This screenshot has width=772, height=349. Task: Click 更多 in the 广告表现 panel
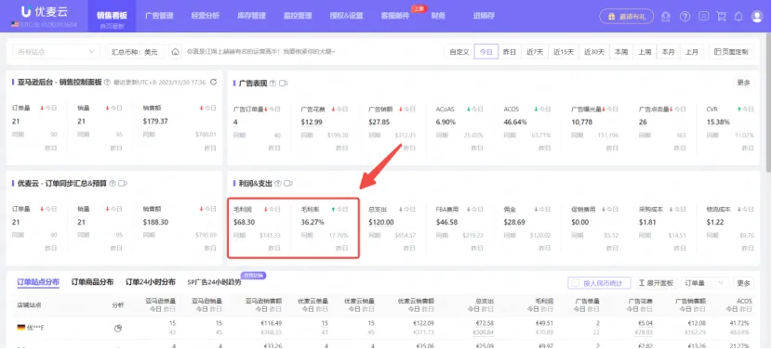click(743, 83)
